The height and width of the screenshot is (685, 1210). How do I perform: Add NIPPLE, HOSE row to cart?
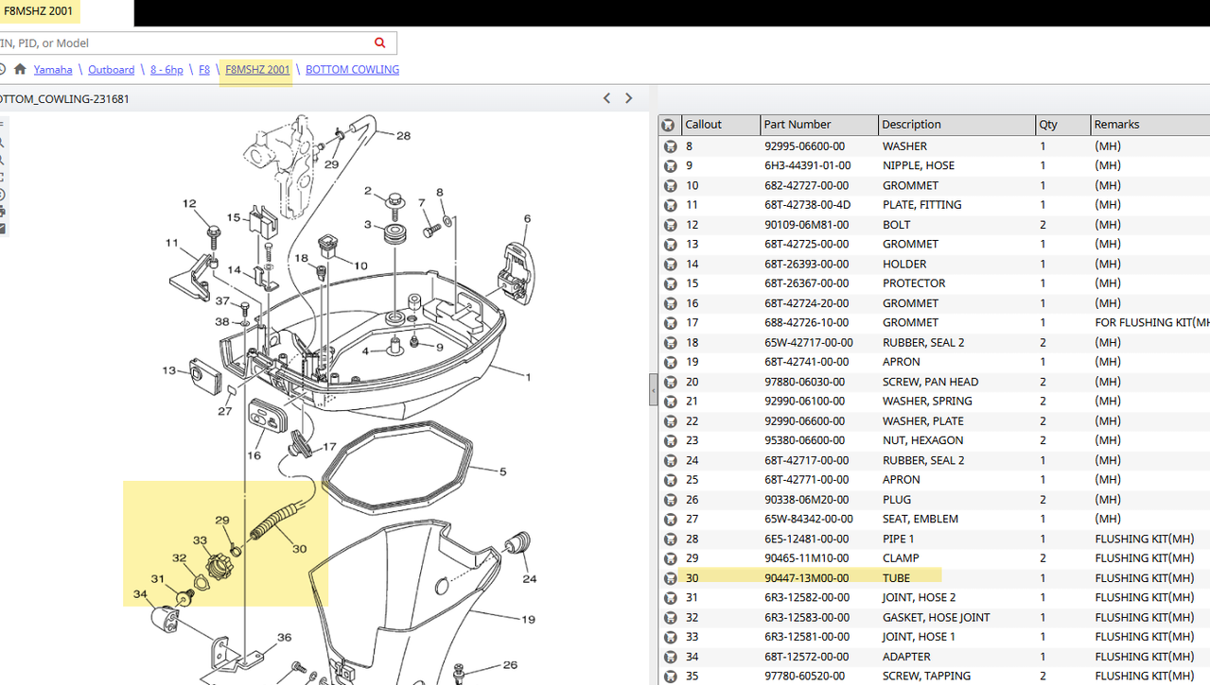[x=670, y=165]
